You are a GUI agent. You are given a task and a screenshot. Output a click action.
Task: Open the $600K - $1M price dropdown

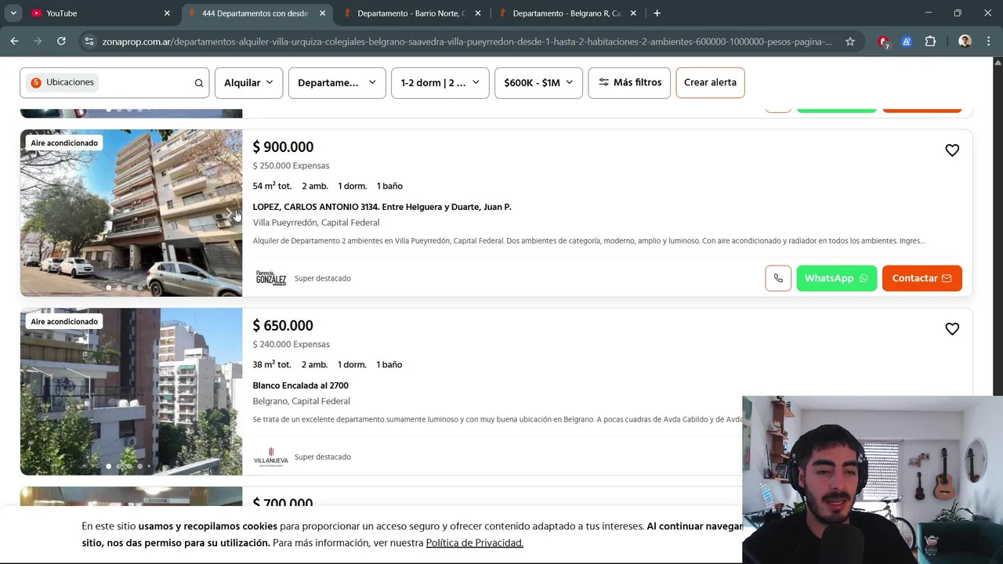click(538, 82)
